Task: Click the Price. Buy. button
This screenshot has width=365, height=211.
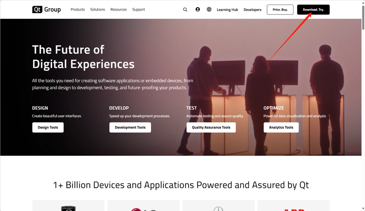Action: tap(280, 10)
